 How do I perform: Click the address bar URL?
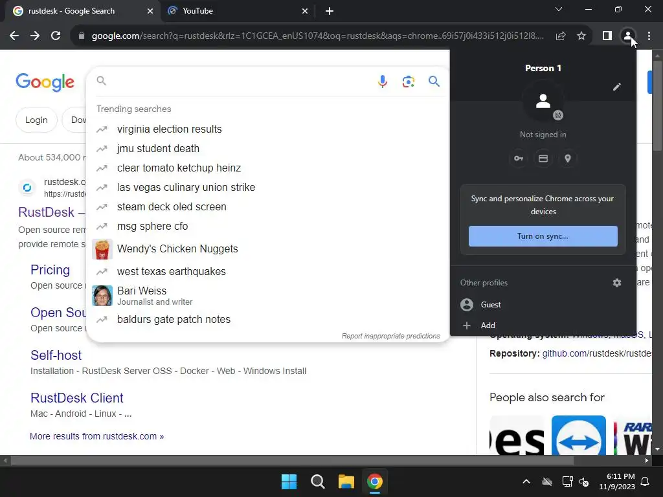pyautogui.click(x=317, y=36)
